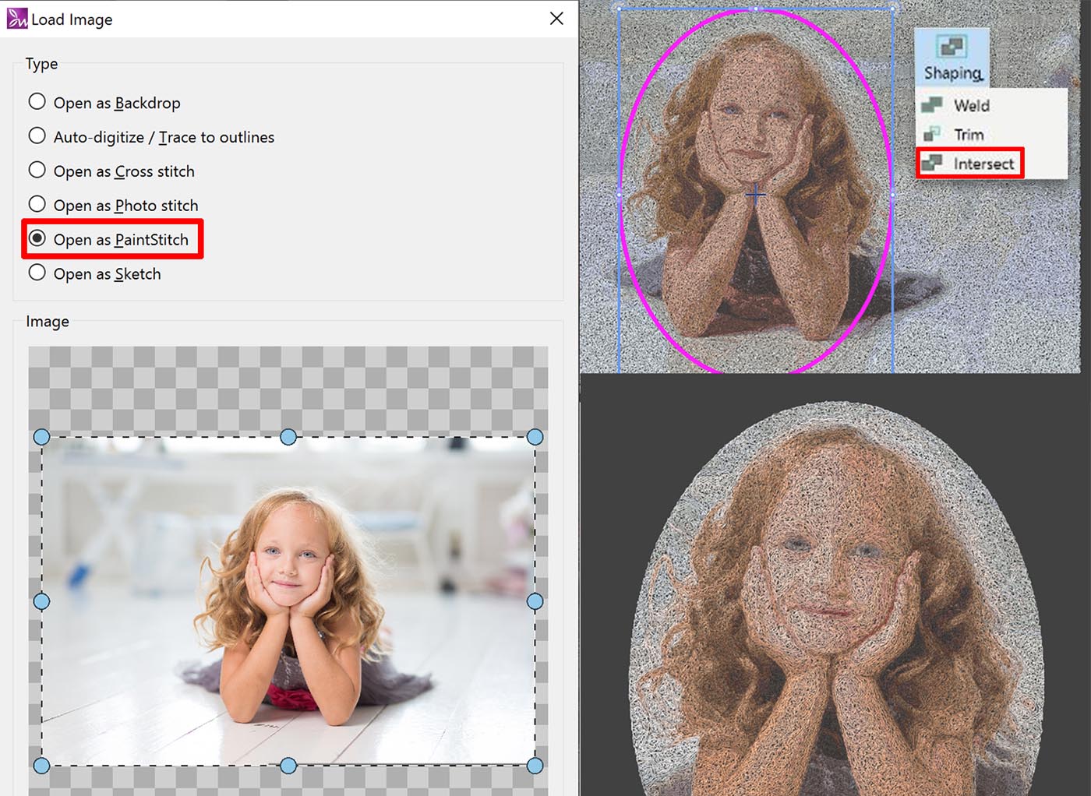Click the bottom-right crop handle
Image resolution: width=1091 pixels, height=796 pixels.
point(535,766)
